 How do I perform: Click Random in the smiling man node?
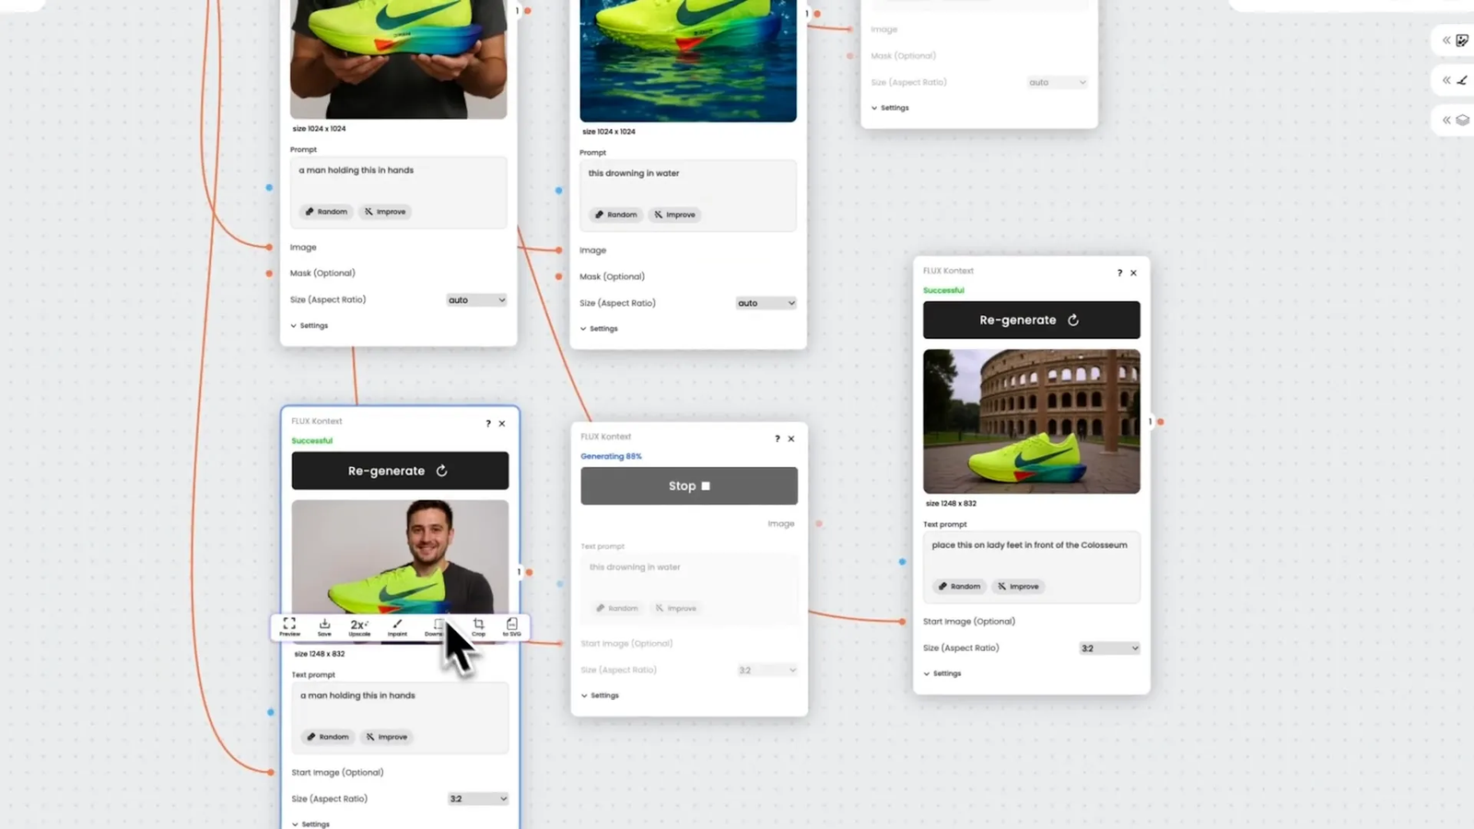(328, 737)
